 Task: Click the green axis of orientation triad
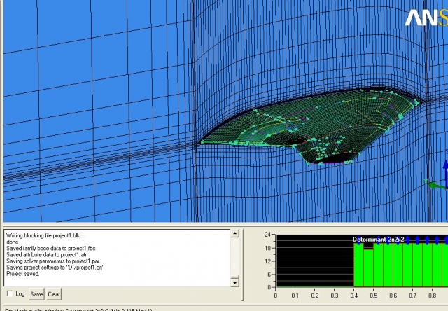click(x=435, y=185)
